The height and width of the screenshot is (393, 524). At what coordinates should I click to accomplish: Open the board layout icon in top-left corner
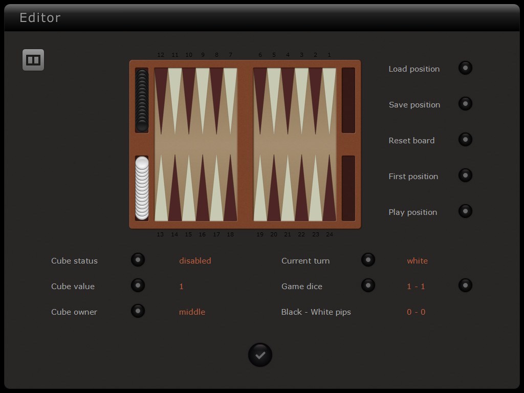(33, 59)
